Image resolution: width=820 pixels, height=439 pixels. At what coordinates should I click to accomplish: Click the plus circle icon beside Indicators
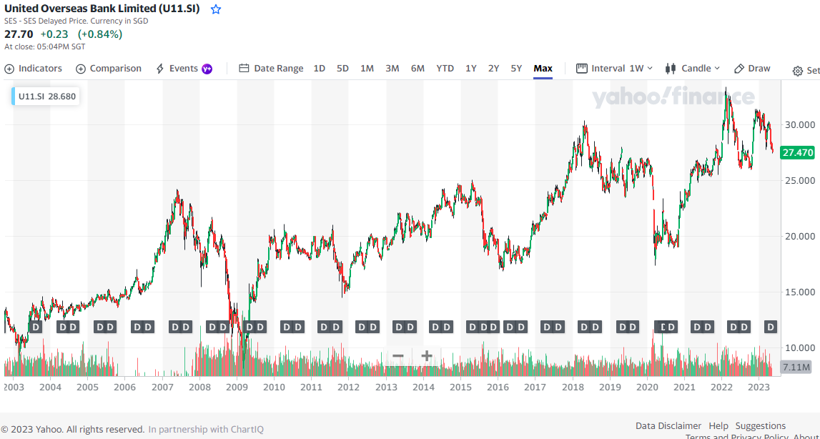(9, 69)
